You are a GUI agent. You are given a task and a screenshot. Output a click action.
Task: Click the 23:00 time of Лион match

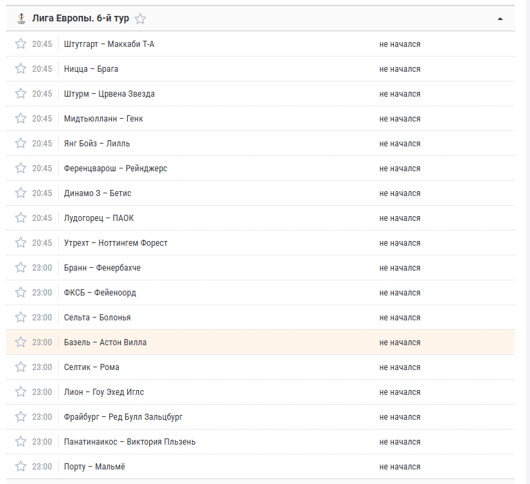pos(42,392)
